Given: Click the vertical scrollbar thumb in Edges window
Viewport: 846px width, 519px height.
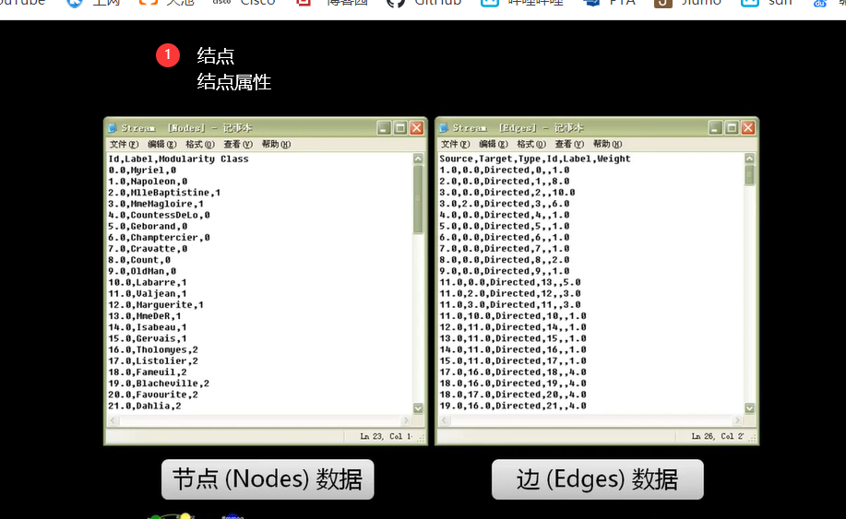Looking at the screenshot, I should 749,175.
